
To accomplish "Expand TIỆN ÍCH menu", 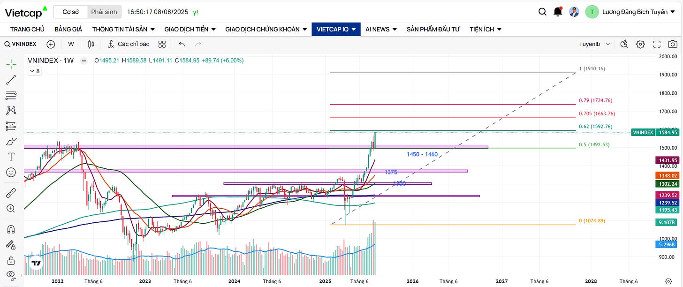I will point(486,29).
